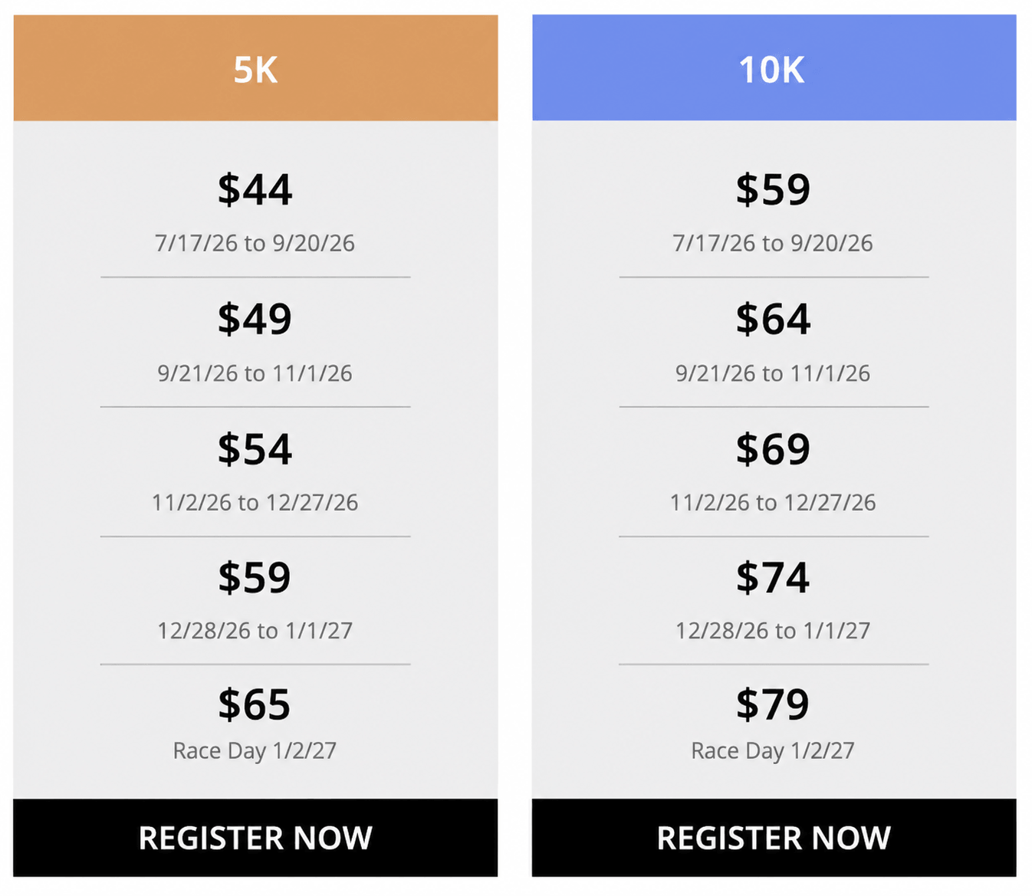
Task: Click the $44 5K price
Action: pyautogui.click(x=255, y=189)
